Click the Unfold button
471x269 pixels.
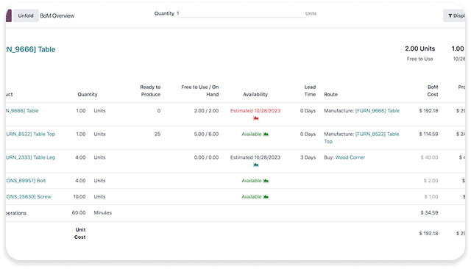[x=26, y=15]
